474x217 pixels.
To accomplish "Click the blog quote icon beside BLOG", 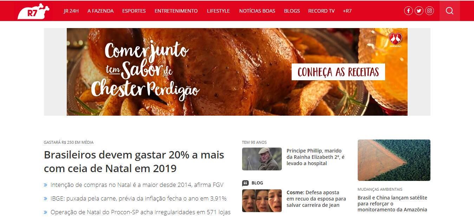I will pyautogui.click(x=246, y=183).
